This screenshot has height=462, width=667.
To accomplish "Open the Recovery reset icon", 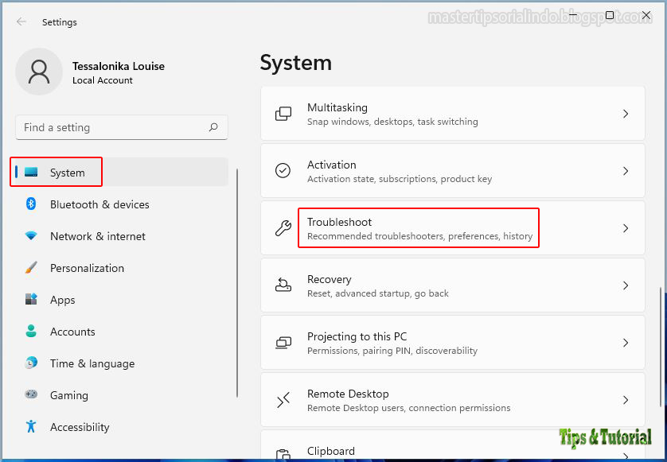I will (x=283, y=285).
